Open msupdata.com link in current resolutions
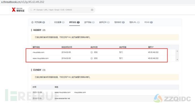 [x=38, y=52]
